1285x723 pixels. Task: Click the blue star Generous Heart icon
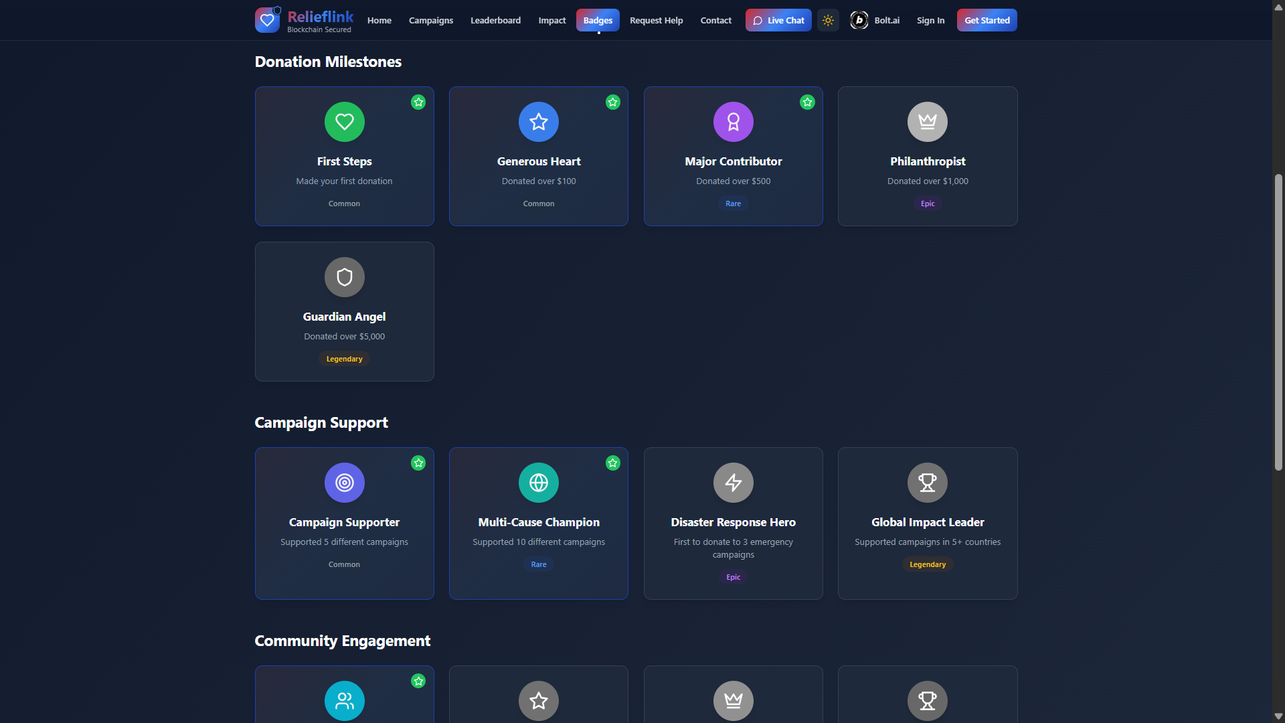coord(538,122)
